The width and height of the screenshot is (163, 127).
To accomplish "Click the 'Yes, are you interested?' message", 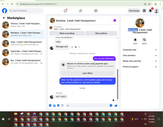I will [104, 59].
